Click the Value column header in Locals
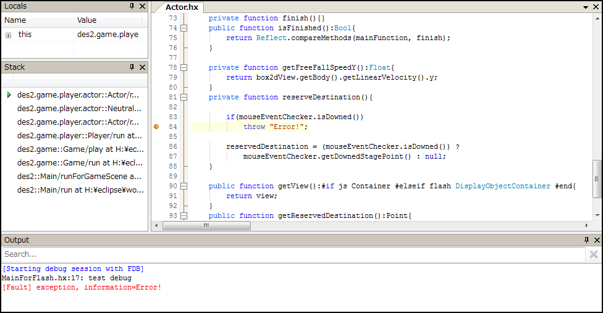603x313 pixels. pyautogui.click(x=109, y=20)
